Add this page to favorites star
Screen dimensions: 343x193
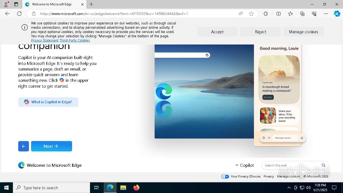click(x=251, y=14)
